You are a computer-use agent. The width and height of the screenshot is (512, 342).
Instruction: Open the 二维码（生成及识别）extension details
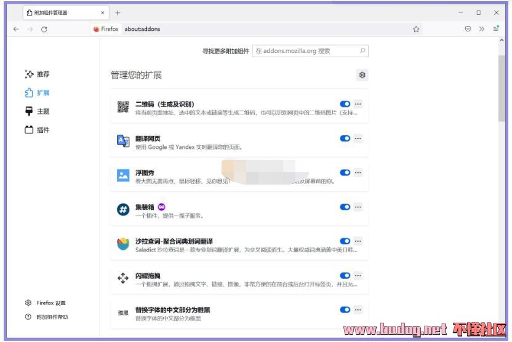(239, 108)
